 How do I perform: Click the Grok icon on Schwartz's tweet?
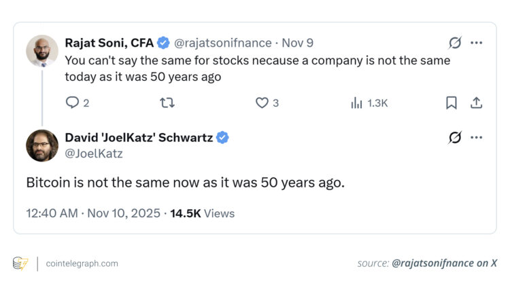pos(455,138)
